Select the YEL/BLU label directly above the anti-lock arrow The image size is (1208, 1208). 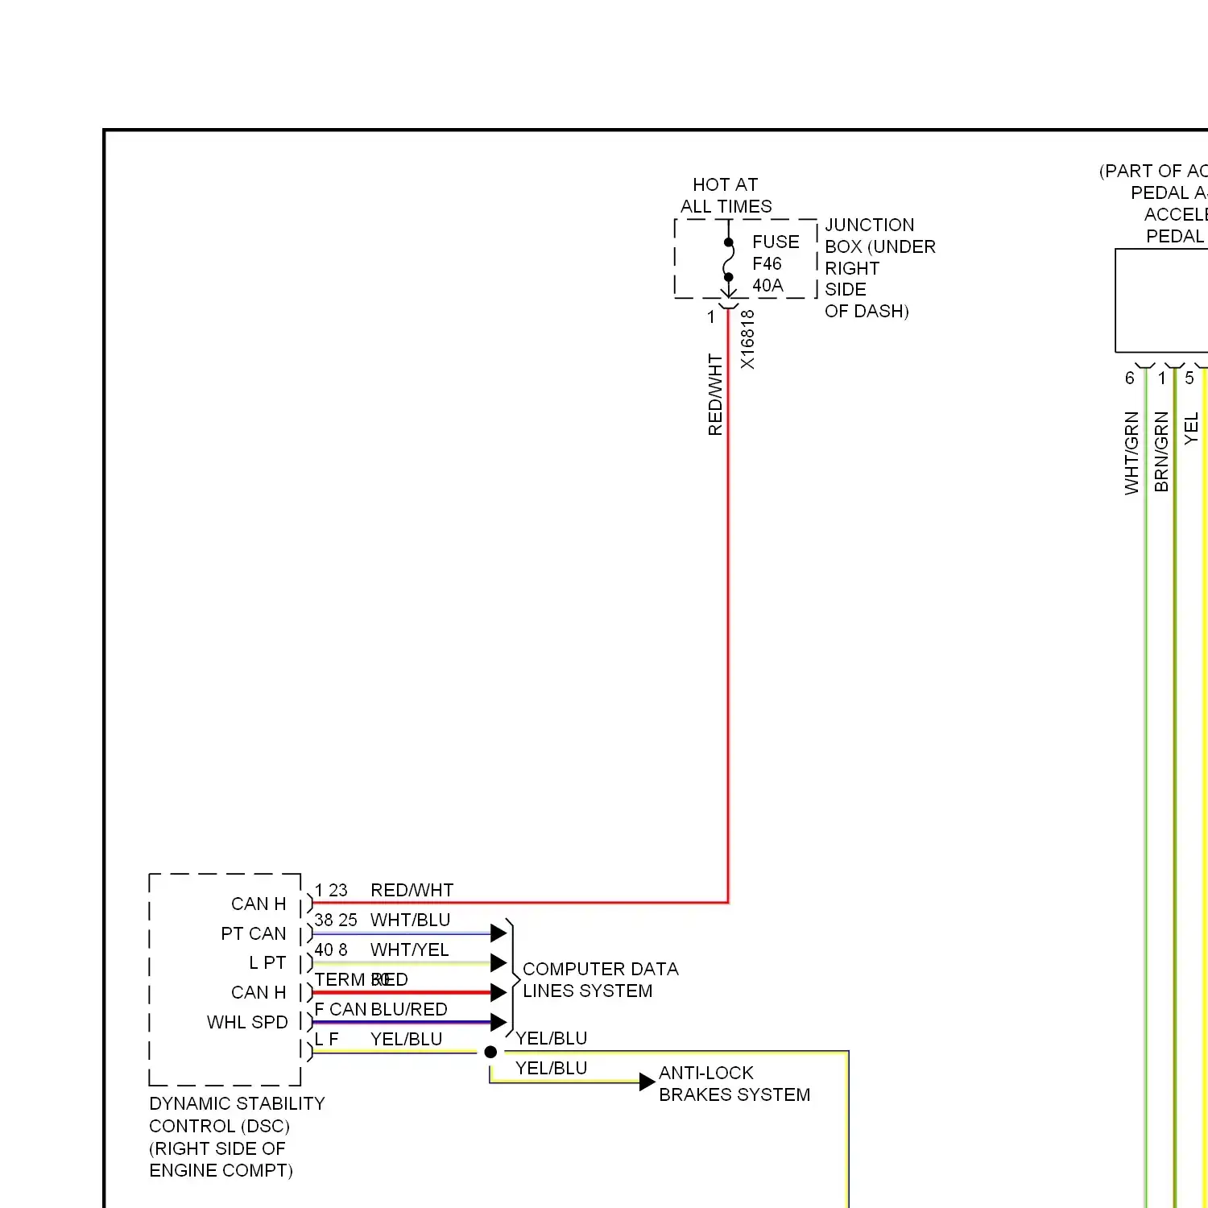pos(551,1068)
